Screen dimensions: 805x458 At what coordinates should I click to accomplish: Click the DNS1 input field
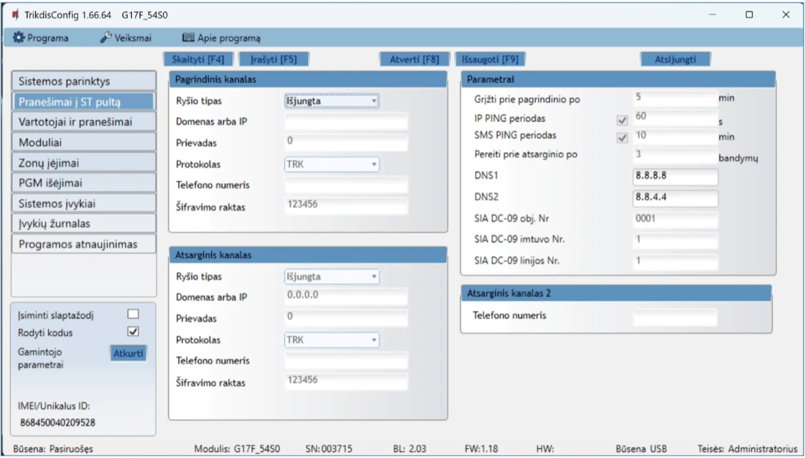675,177
